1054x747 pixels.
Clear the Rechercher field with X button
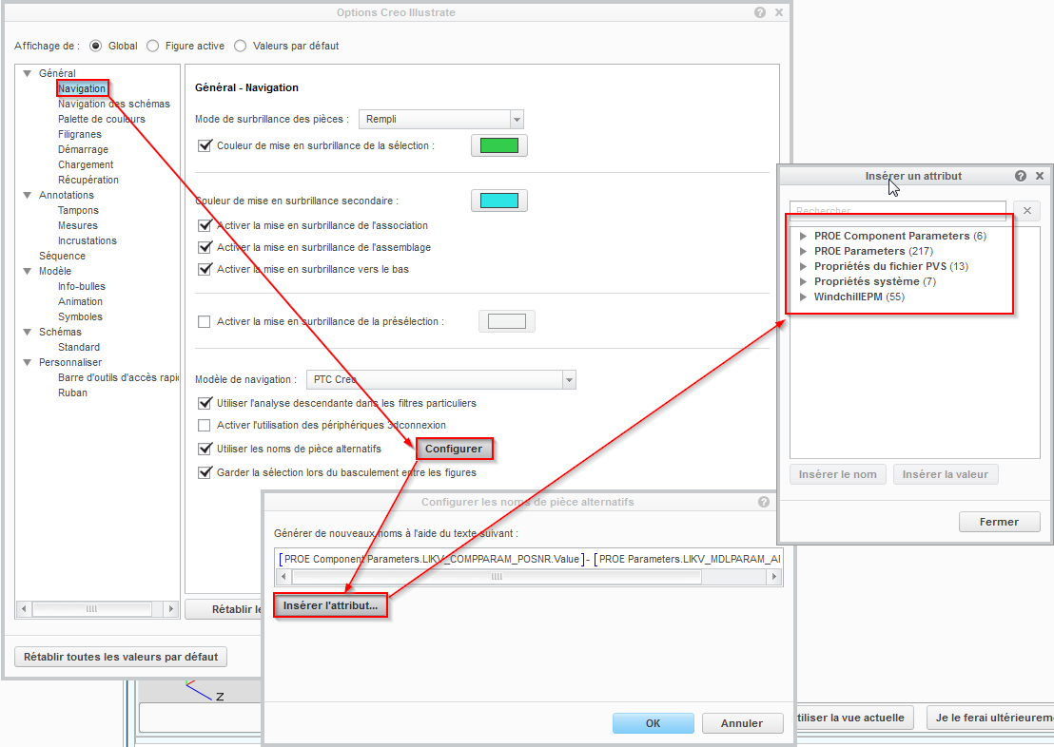(1027, 210)
